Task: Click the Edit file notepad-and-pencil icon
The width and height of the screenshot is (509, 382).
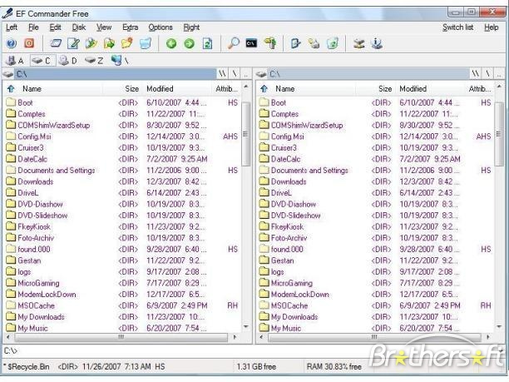Action: coord(73,43)
